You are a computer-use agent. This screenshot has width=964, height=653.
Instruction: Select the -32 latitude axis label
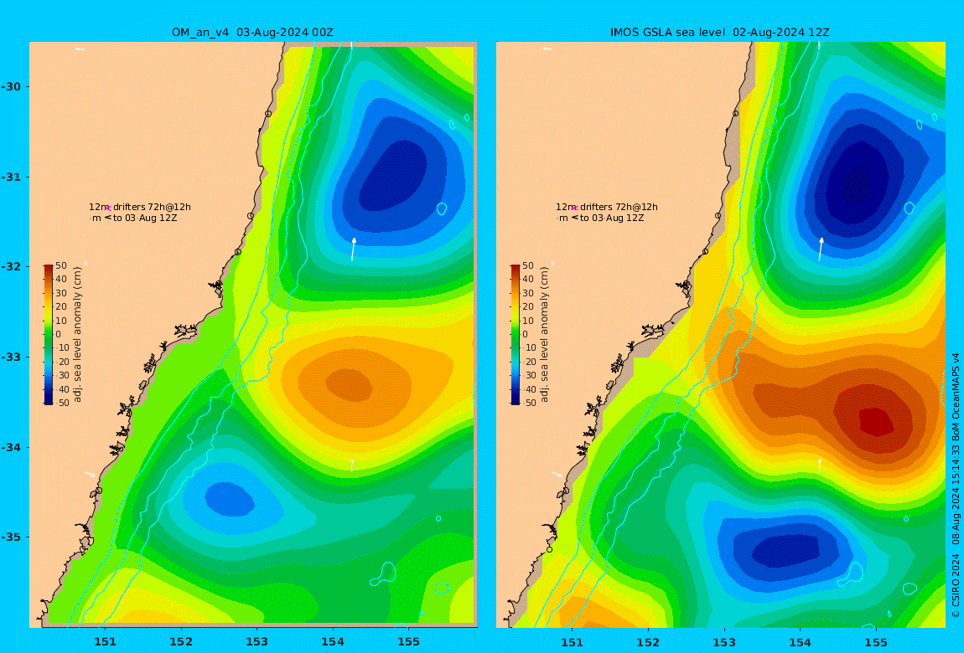pyautogui.click(x=11, y=267)
